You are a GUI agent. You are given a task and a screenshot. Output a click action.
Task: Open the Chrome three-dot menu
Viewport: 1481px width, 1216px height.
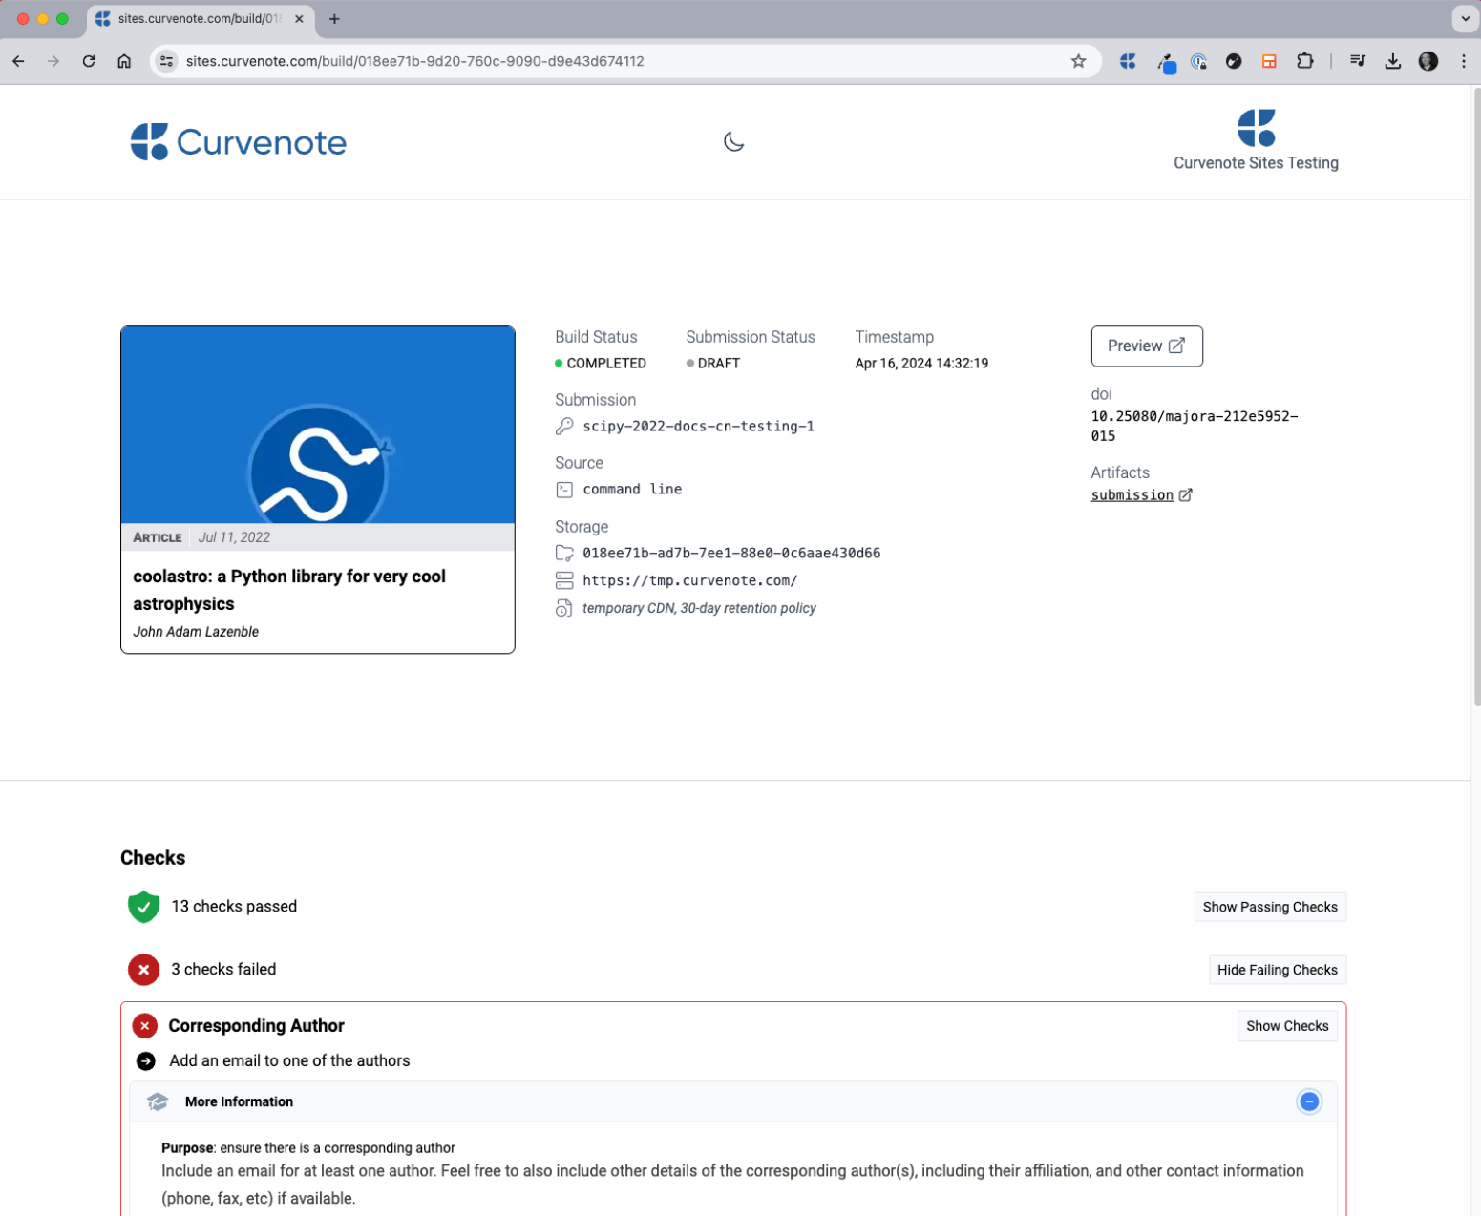pos(1463,61)
